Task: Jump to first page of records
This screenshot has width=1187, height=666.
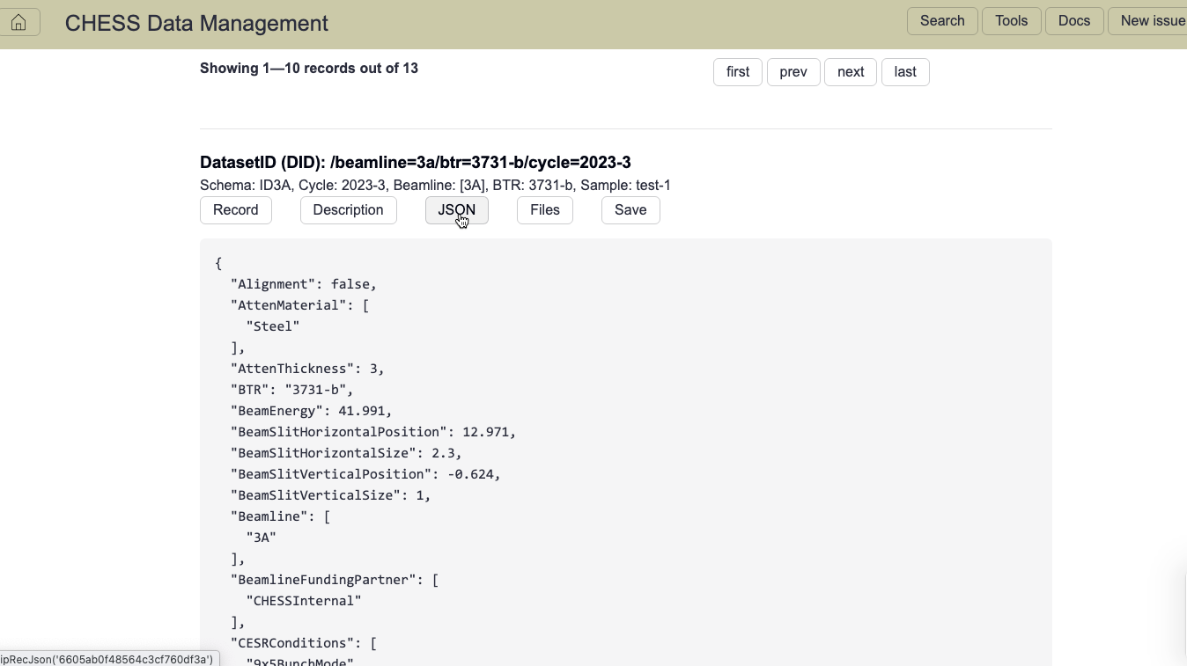Action: click(738, 72)
